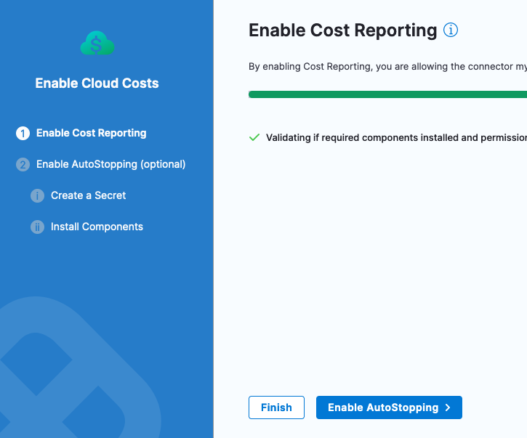Image resolution: width=527 pixels, height=438 pixels.
Task: Click the Finish button
Action: 276,407
